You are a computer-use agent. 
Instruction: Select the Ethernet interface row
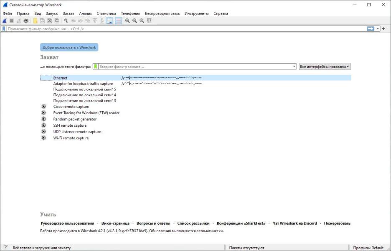coord(195,78)
